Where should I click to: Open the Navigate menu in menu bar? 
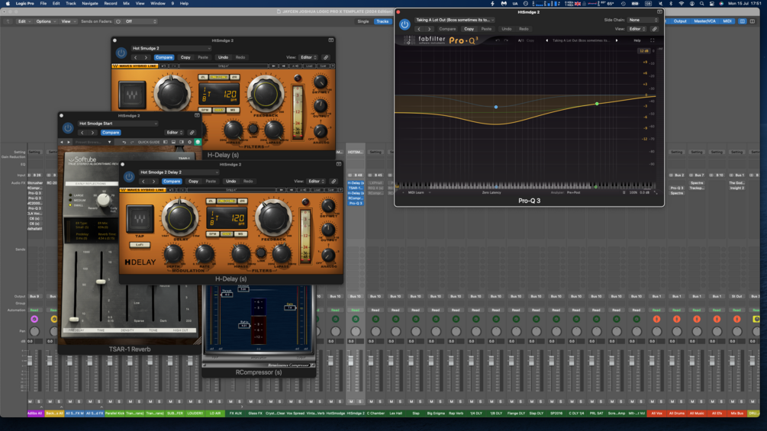click(x=89, y=3)
